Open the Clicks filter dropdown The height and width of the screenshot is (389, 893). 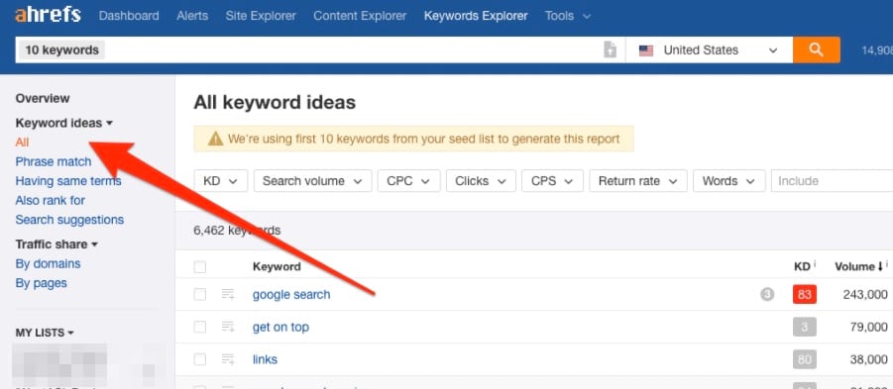pyautogui.click(x=481, y=181)
